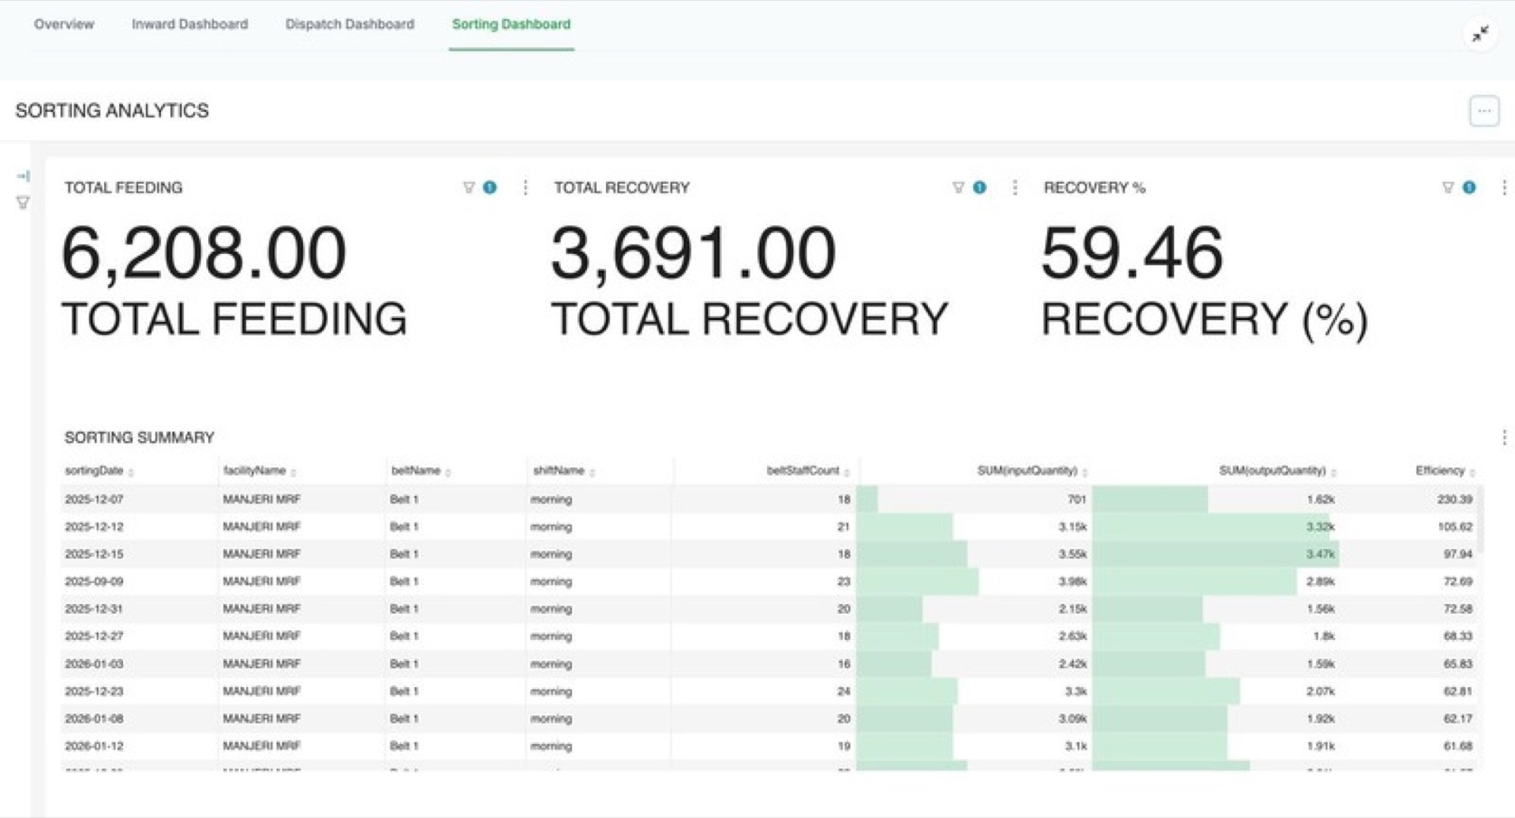Click the Recovery % applied filter count badge
The image size is (1515, 818).
pos(1469,188)
